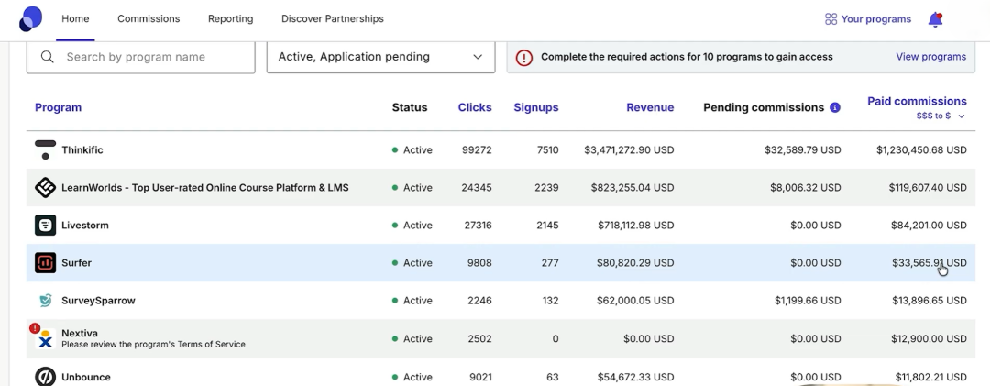
Task: Sort the table by Clicks column
Action: click(x=475, y=107)
